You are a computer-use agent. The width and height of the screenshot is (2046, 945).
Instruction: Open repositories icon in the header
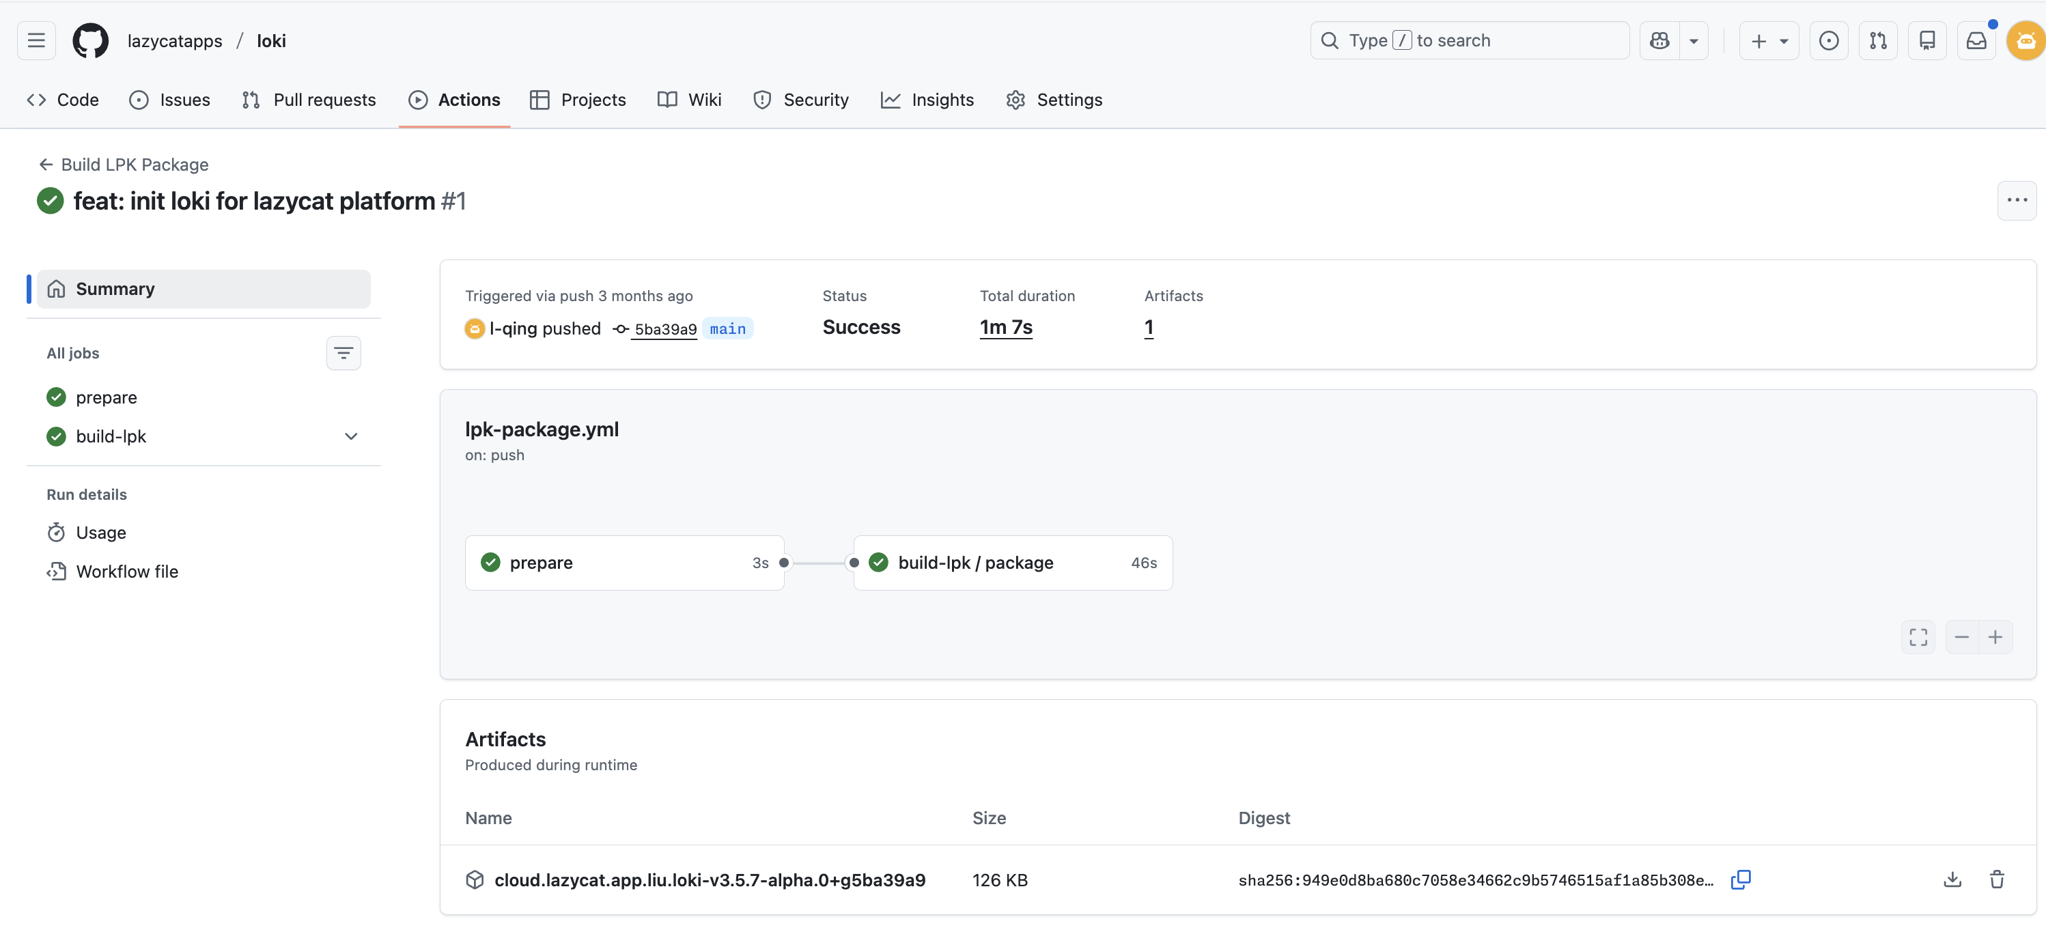[1927, 40]
